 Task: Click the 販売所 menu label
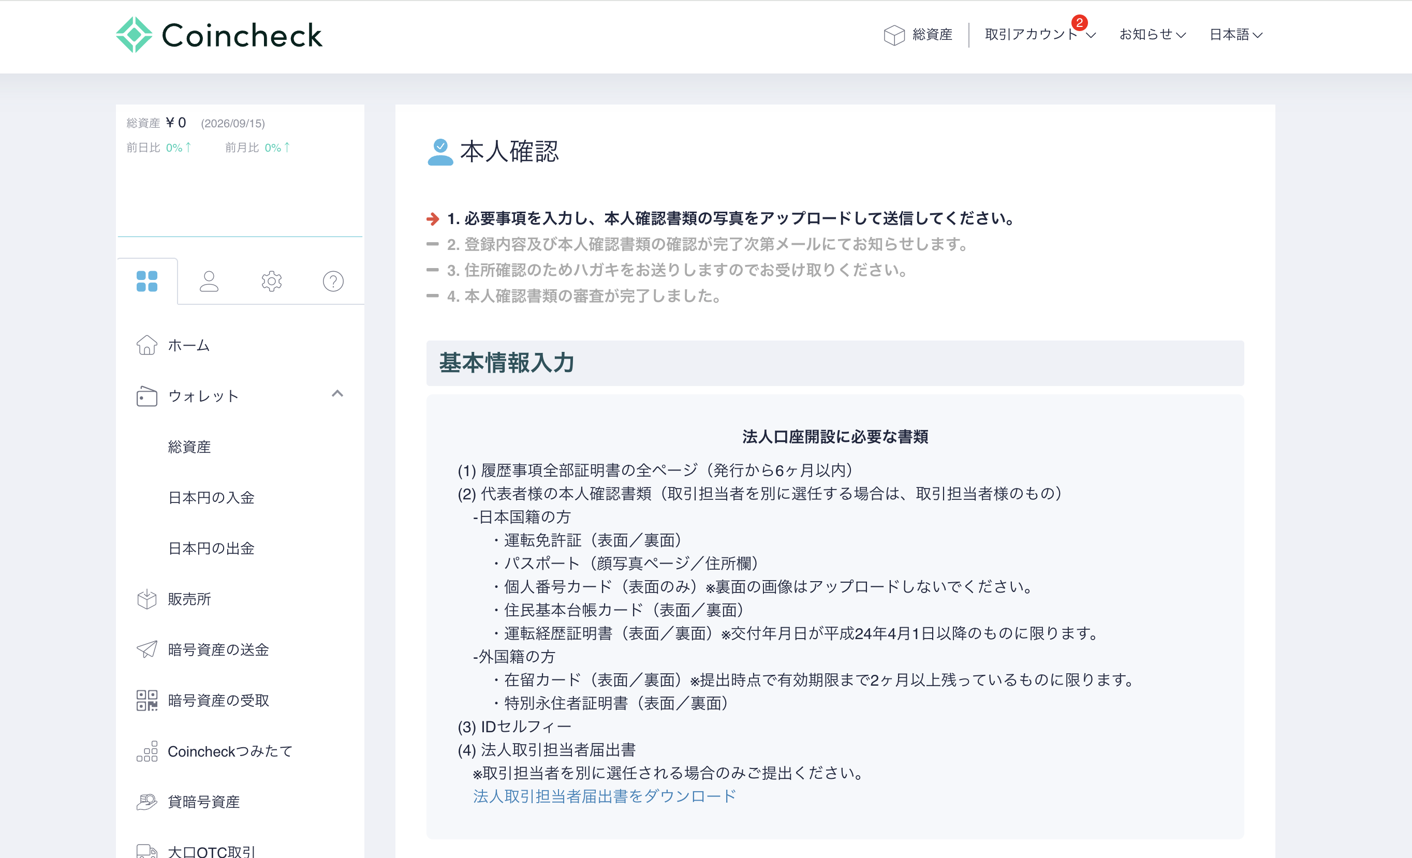(x=189, y=599)
